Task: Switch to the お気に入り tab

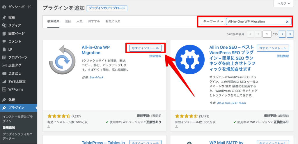Action: [113, 21]
